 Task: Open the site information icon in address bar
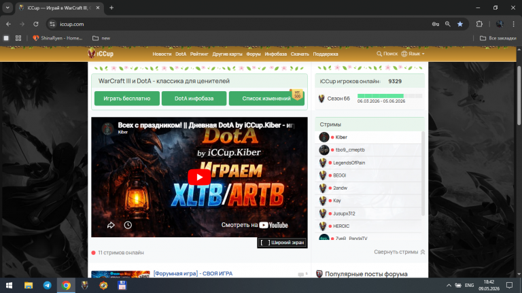(x=52, y=24)
